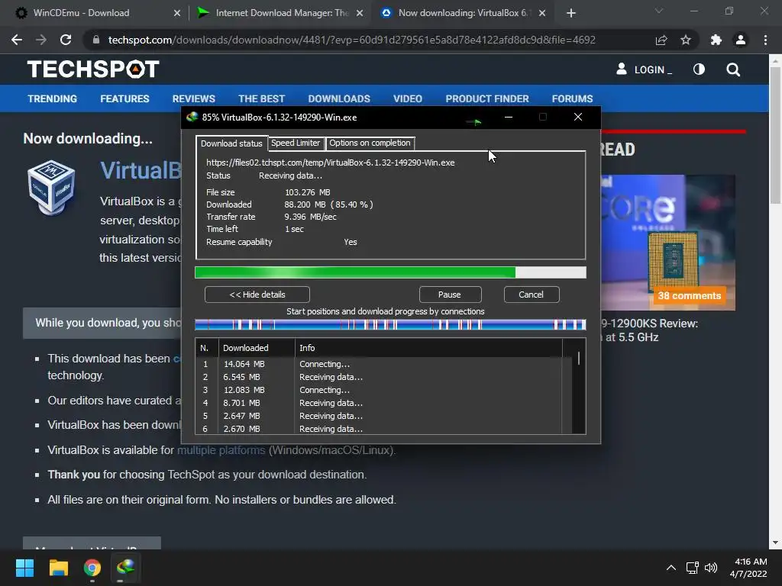Select connection row 1 with 14.064 MB
The image size is (782, 586).
[x=383, y=364]
